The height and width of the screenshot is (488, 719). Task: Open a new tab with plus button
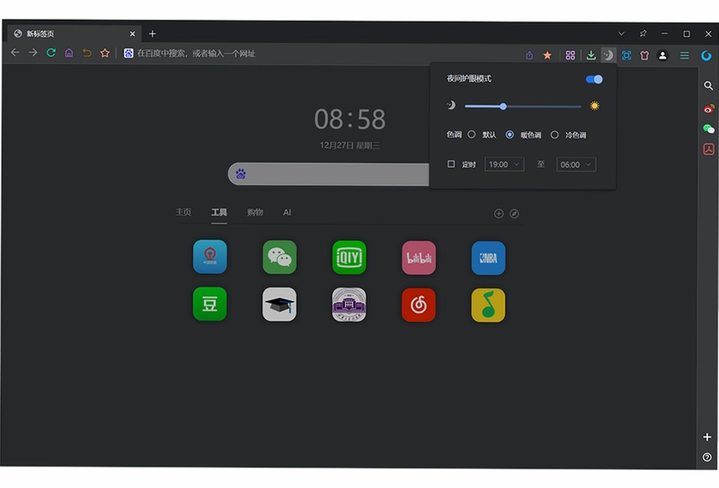coord(153,34)
